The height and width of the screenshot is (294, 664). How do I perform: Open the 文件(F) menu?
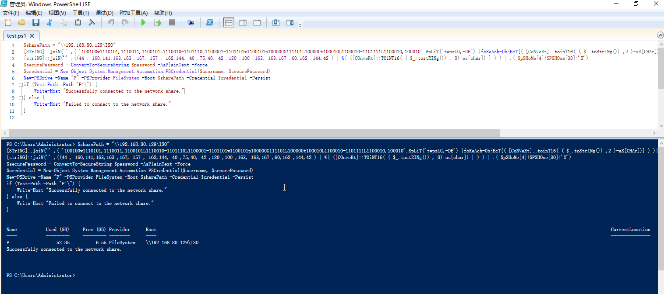11,13
